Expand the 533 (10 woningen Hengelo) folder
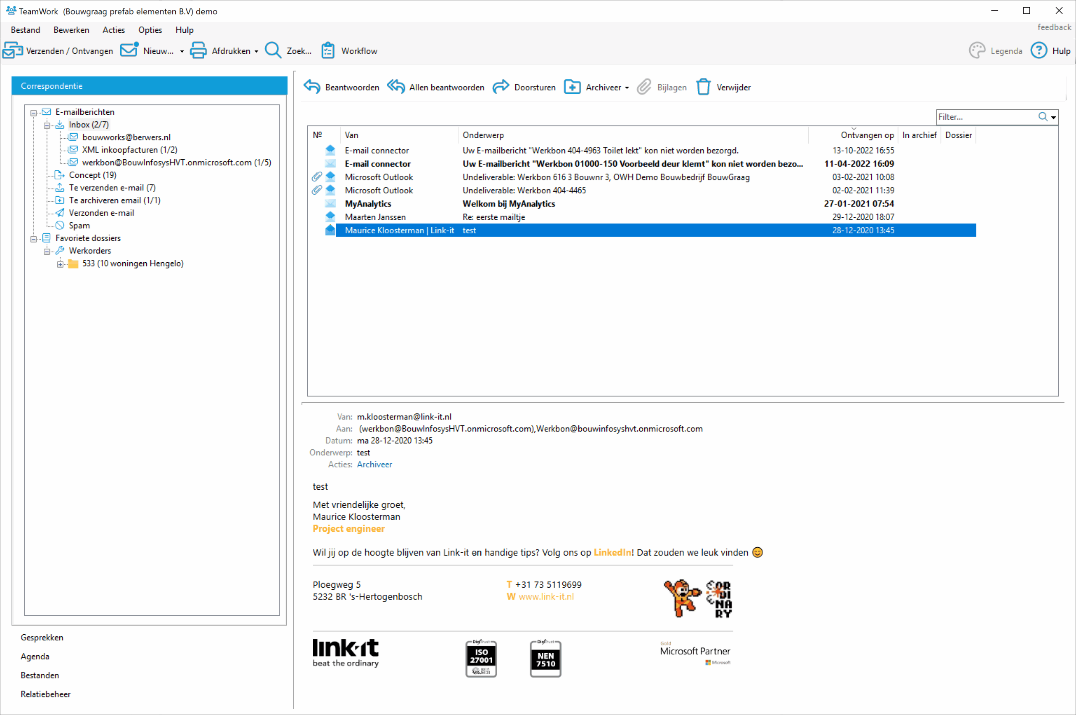Screen dimensions: 1076x715 pyautogui.click(x=60, y=264)
